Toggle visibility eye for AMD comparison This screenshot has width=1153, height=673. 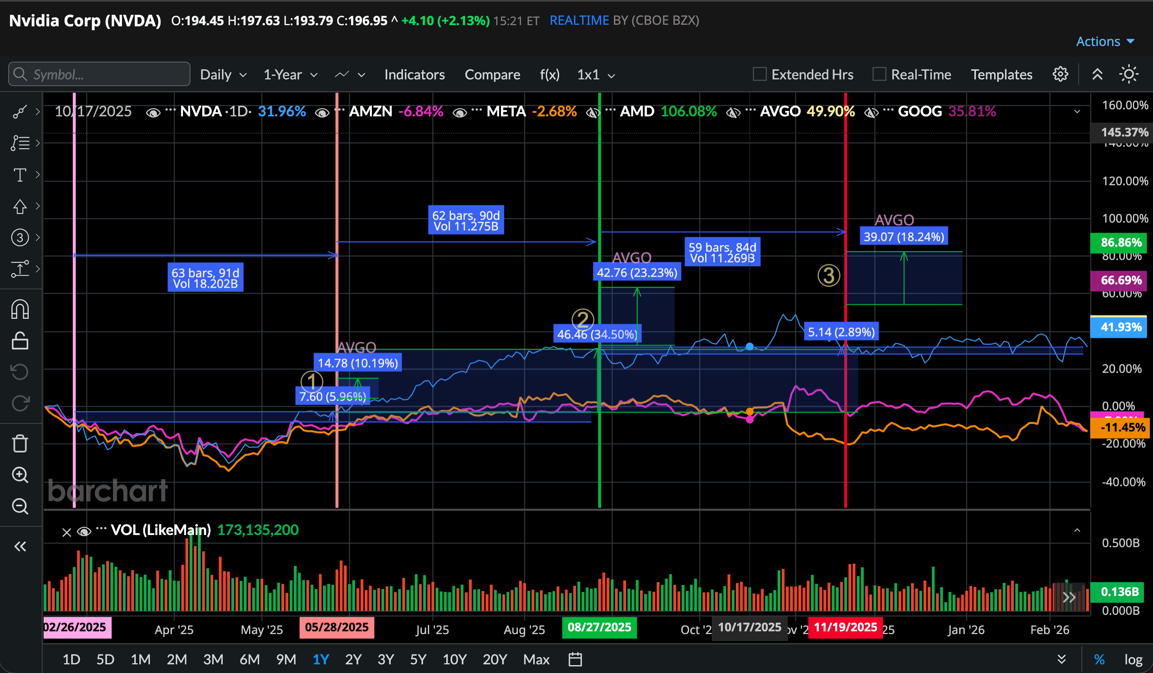(x=593, y=112)
